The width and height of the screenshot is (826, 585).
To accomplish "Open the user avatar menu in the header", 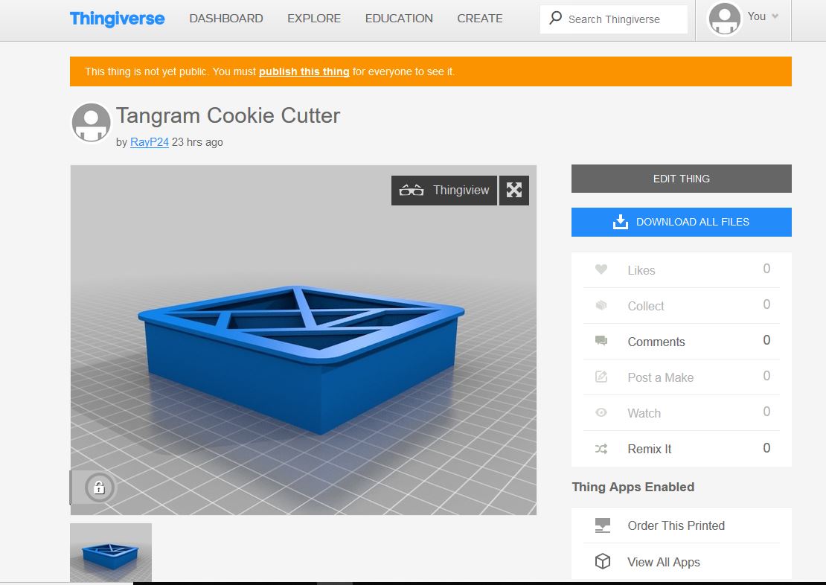I will (725, 19).
